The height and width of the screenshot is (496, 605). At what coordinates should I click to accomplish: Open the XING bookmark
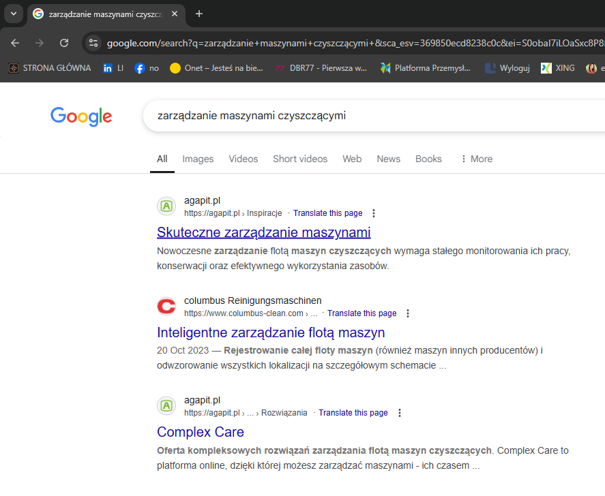(558, 68)
